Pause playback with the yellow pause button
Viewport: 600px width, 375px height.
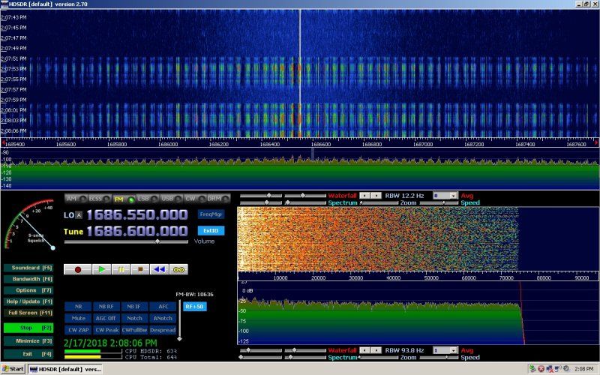click(121, 268)
